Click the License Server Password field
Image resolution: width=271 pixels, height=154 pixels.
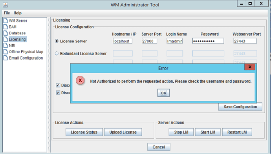pyautogui.click(x=208, y=41)
